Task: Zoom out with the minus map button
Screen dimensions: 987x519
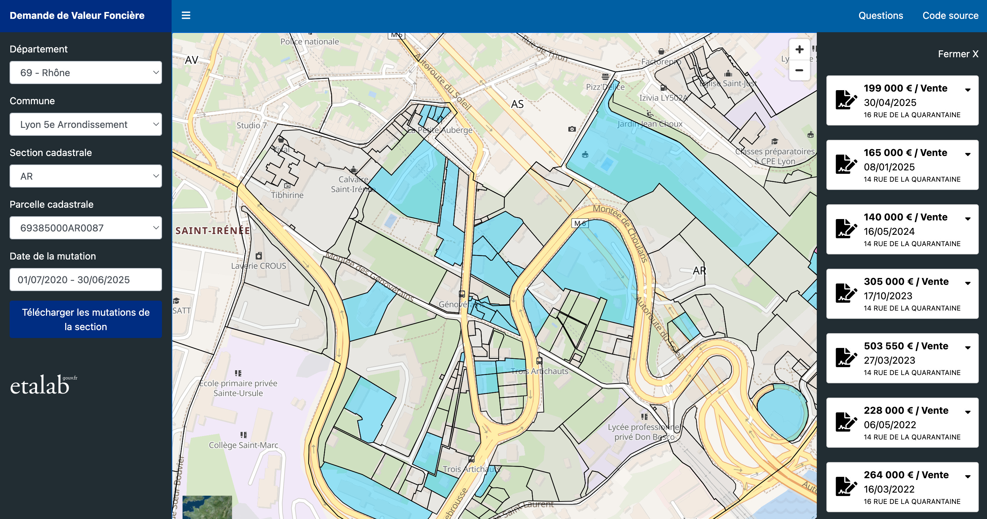Action: (x=799, y=70)
